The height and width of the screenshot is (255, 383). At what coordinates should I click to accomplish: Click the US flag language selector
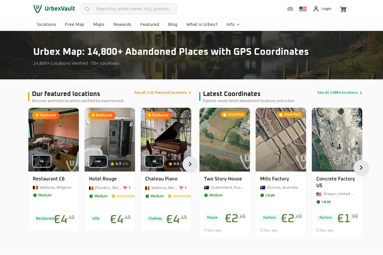click(303, 9)
